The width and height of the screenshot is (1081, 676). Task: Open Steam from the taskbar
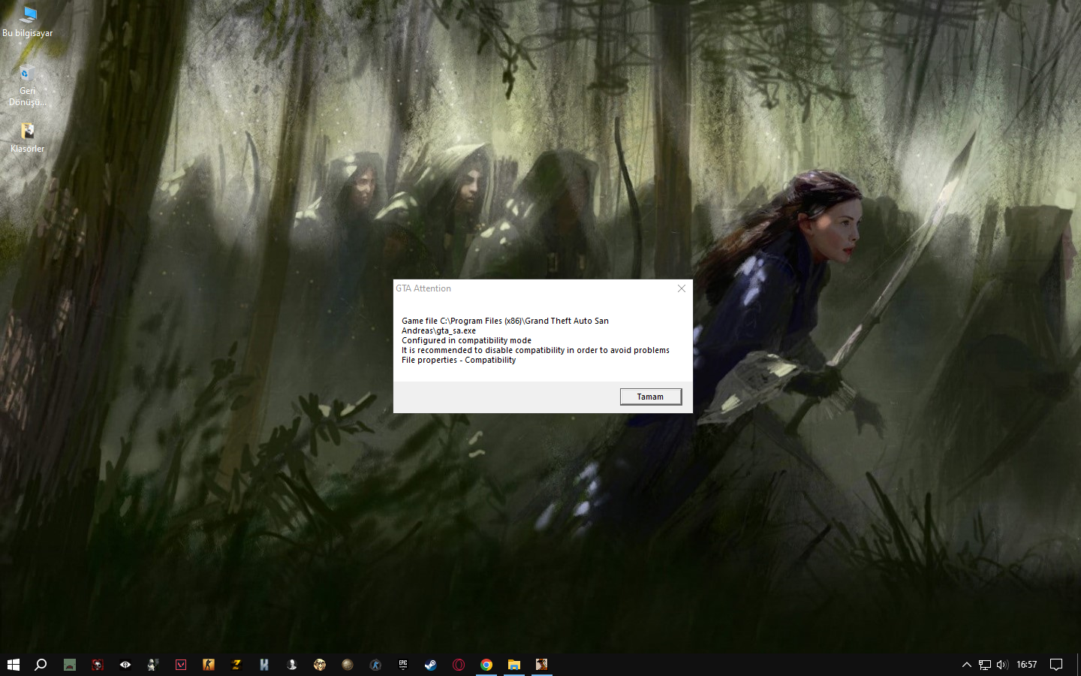(431, 665)
